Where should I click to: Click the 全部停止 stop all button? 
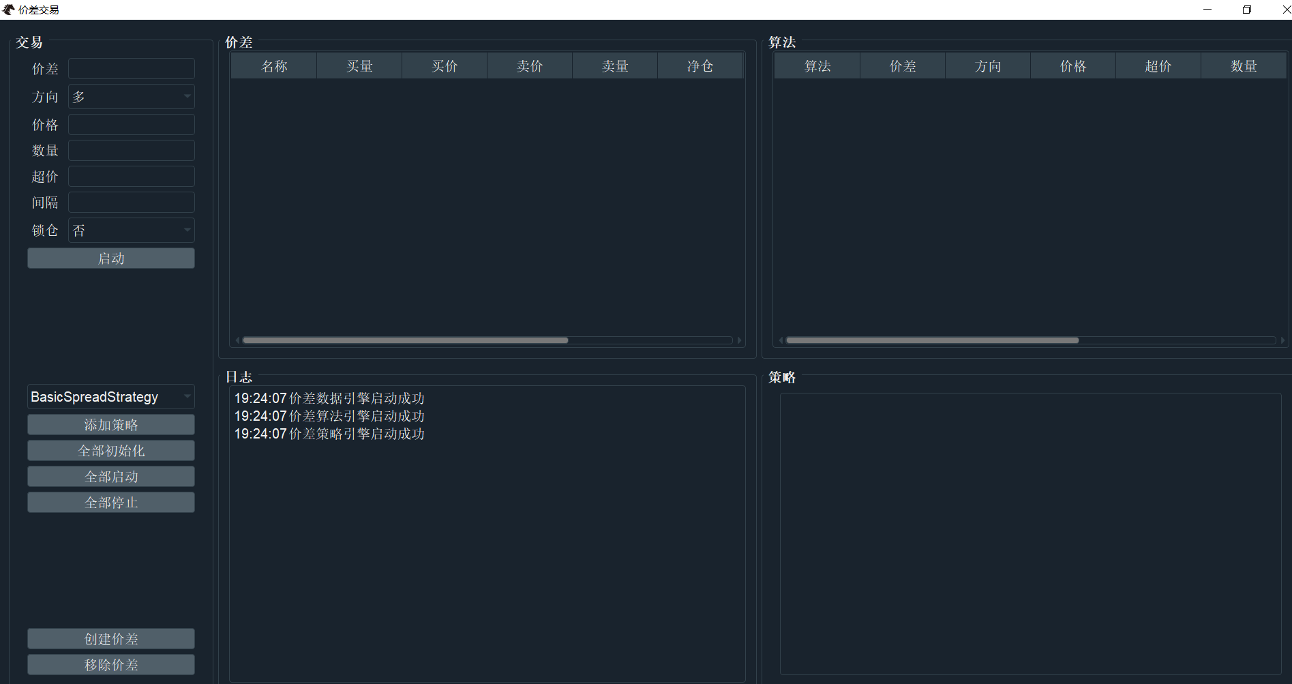pyautogui.click(x=110, y=502)
